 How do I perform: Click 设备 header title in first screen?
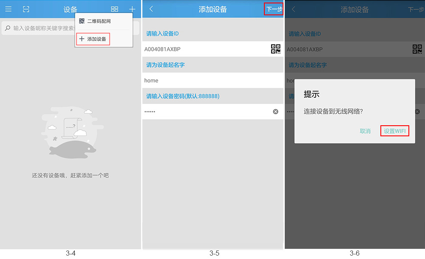click(71, 9)
